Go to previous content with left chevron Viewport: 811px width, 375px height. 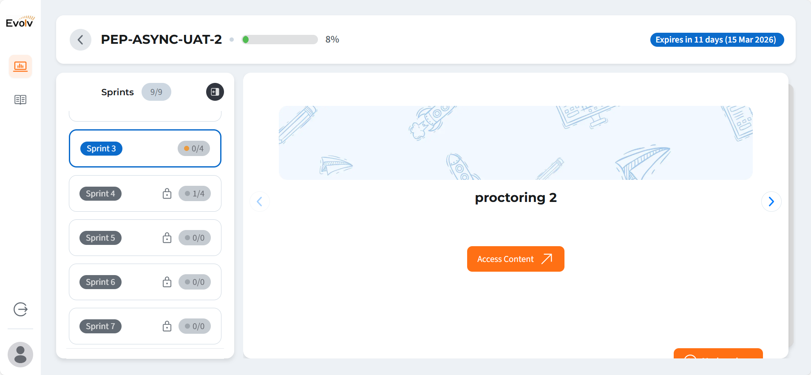[260, 202]
